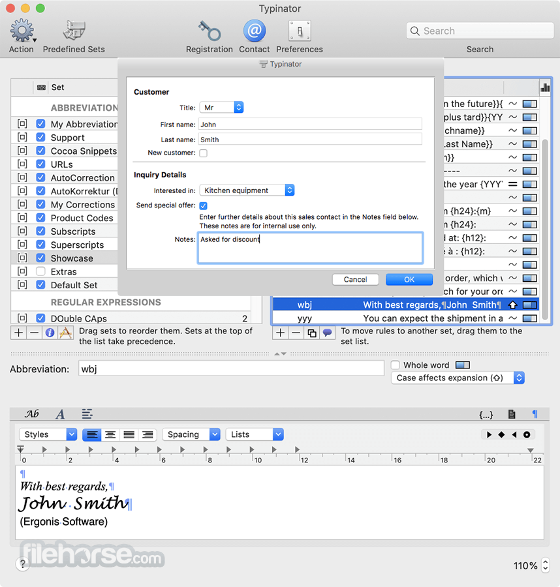Viewport: 560px width, 587px height.
Task: Click the Contact @ icon
Action: [255, 31]
